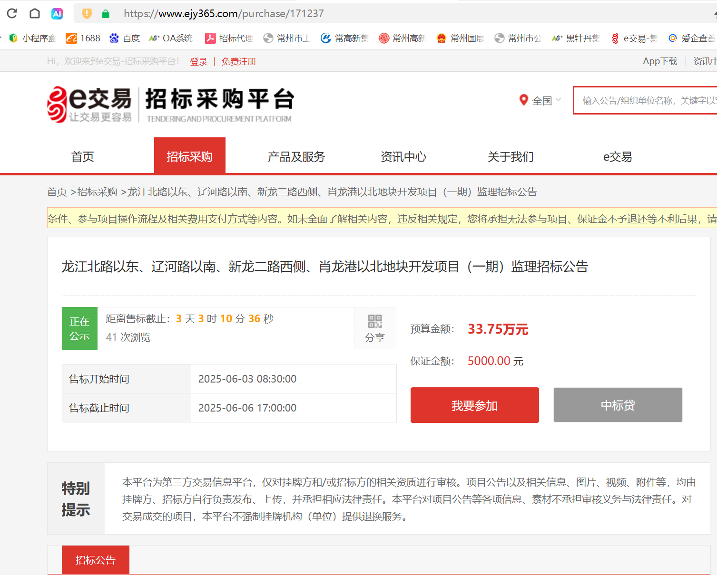This screenshot has height=575, width=717.
Task: Open the 爱企查首 bookmark
Action: pos(692,38)
